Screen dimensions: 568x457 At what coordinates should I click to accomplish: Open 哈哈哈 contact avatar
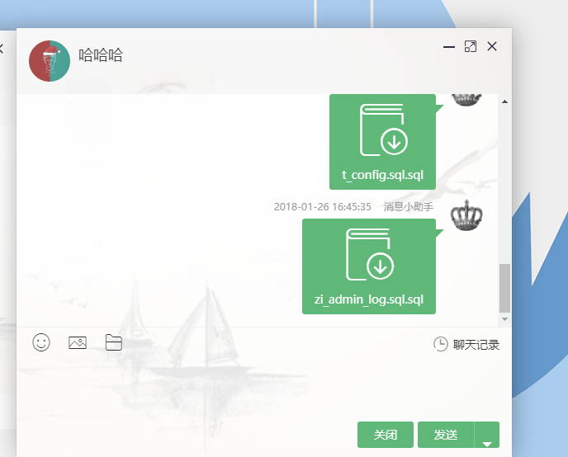50,61
